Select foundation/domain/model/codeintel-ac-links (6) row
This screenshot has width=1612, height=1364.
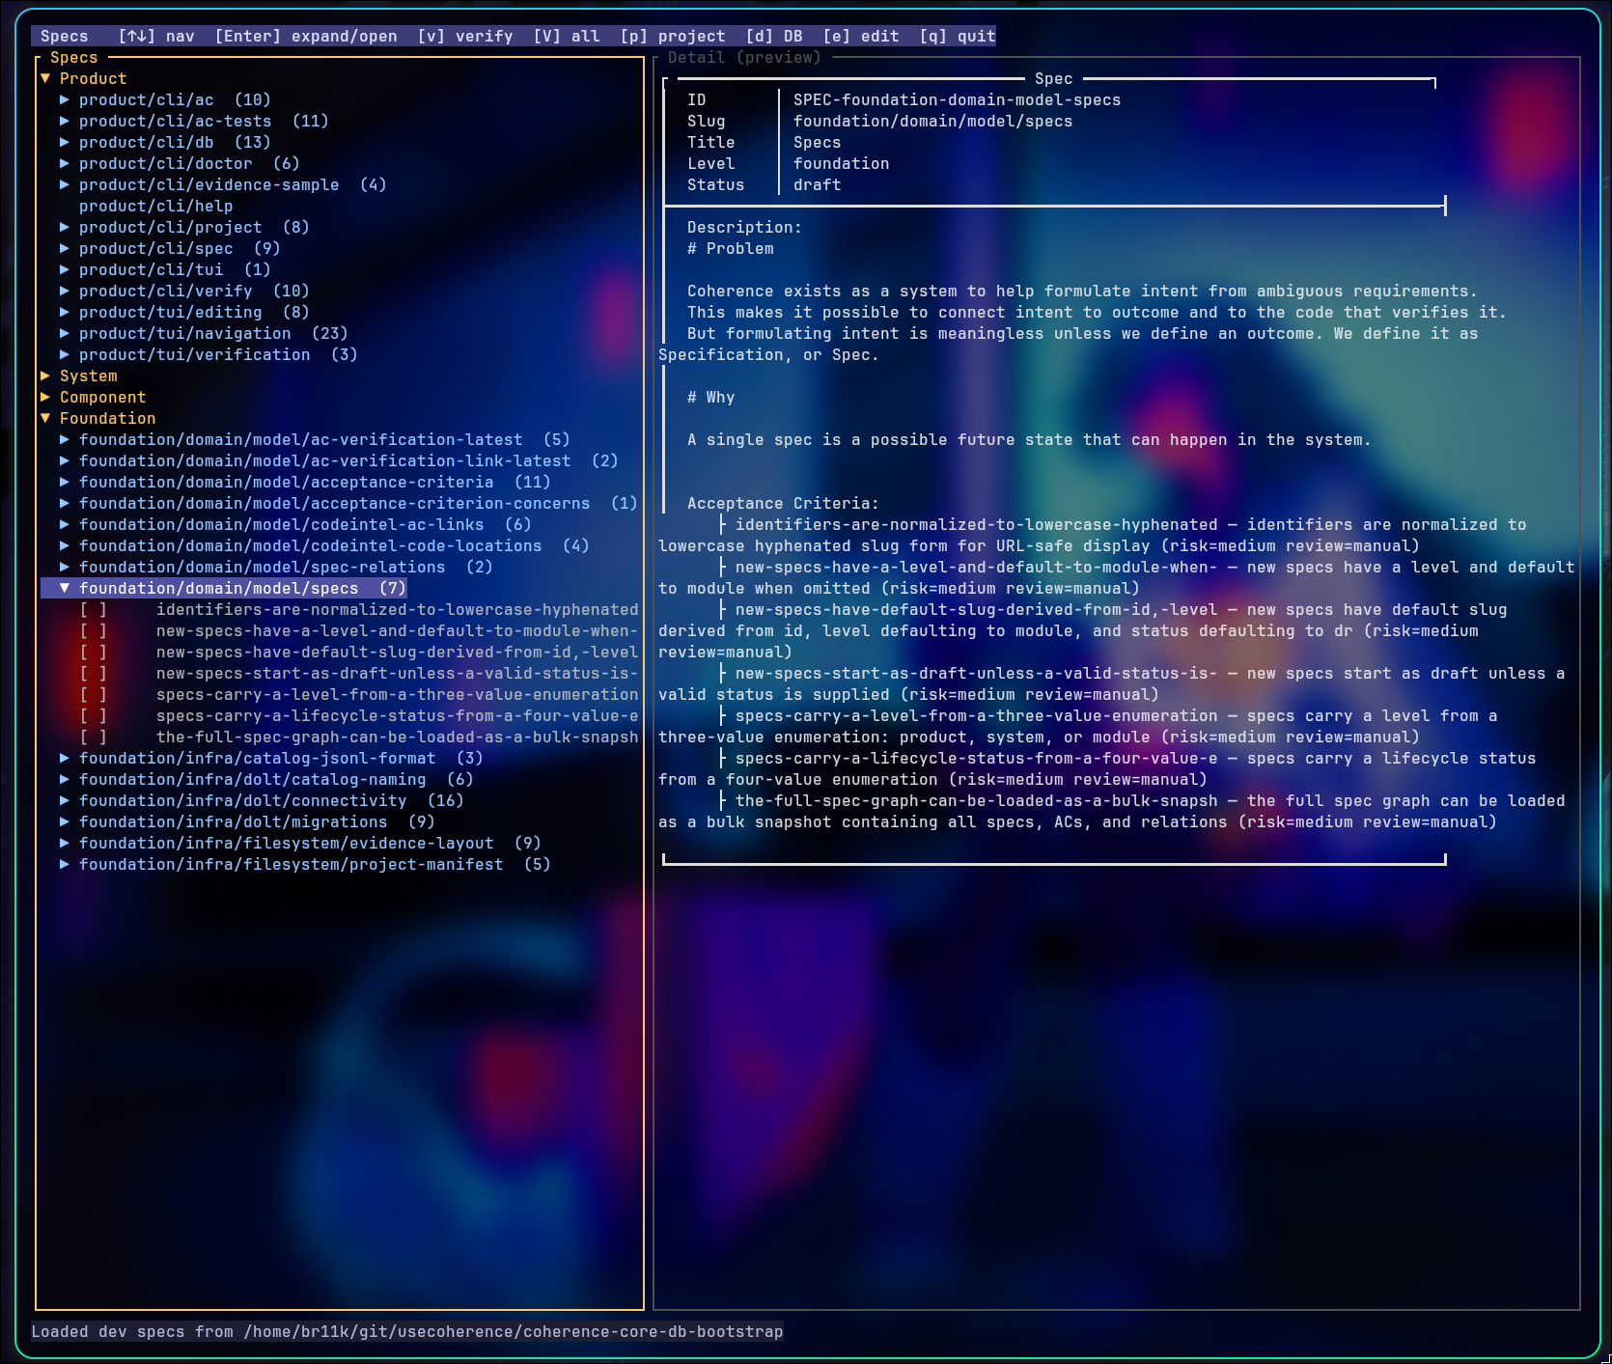pos(295,524)
